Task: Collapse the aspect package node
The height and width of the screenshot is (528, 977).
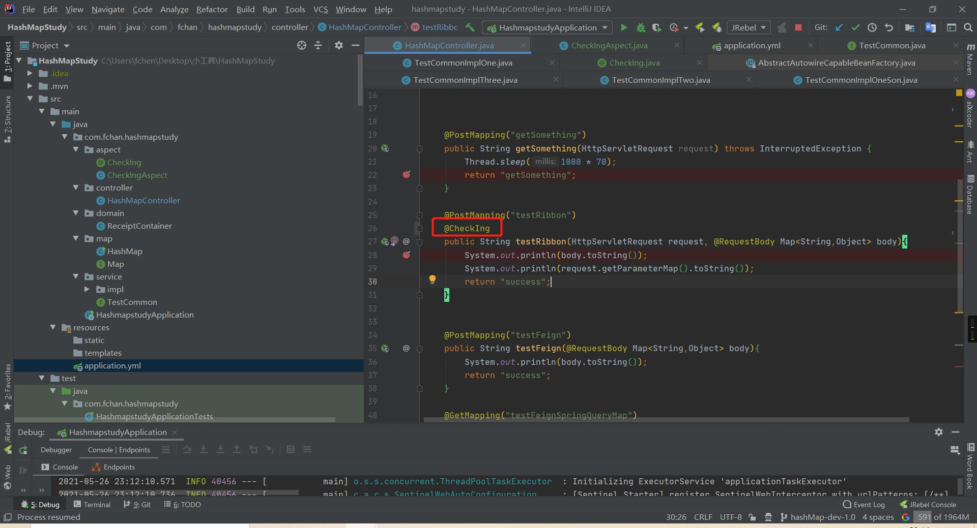Action: click(x=75, y=149)
